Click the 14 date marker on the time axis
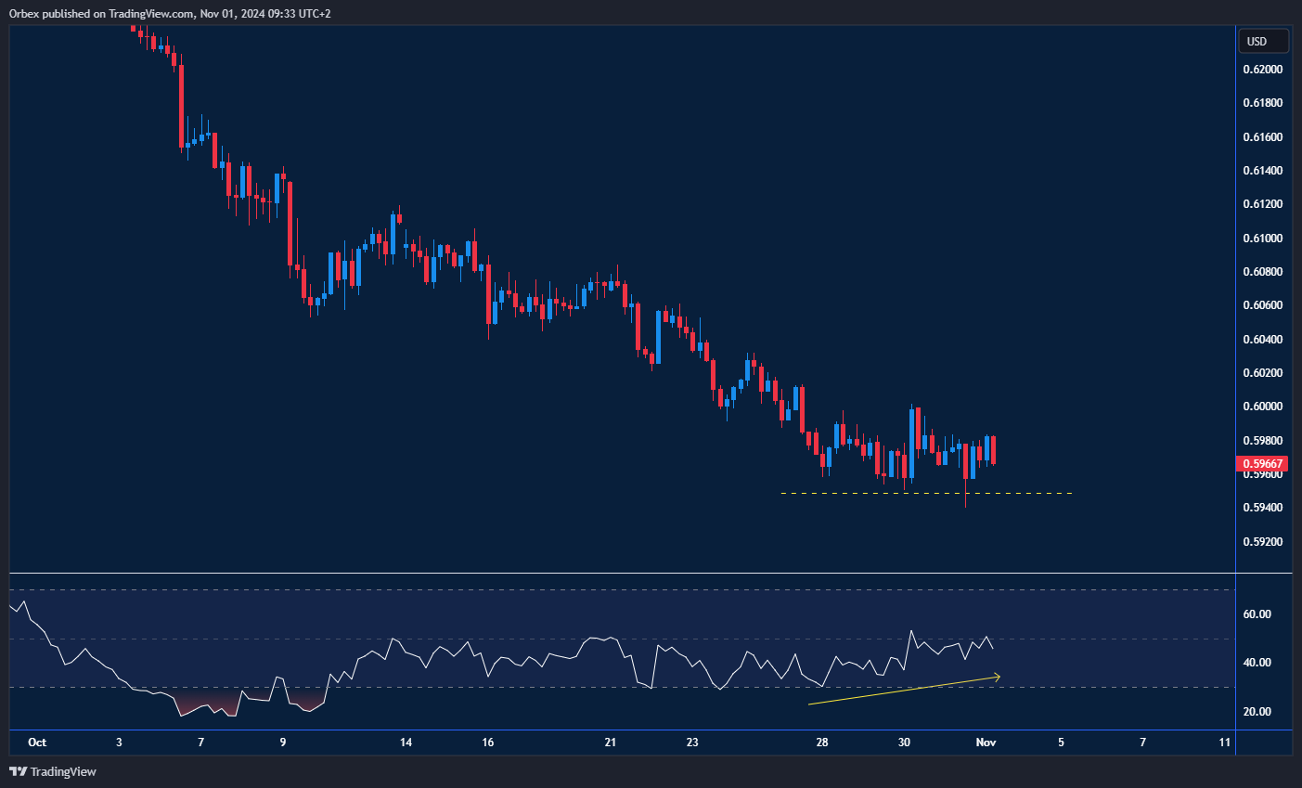The image size is (1302, 788). pos(406,742)
